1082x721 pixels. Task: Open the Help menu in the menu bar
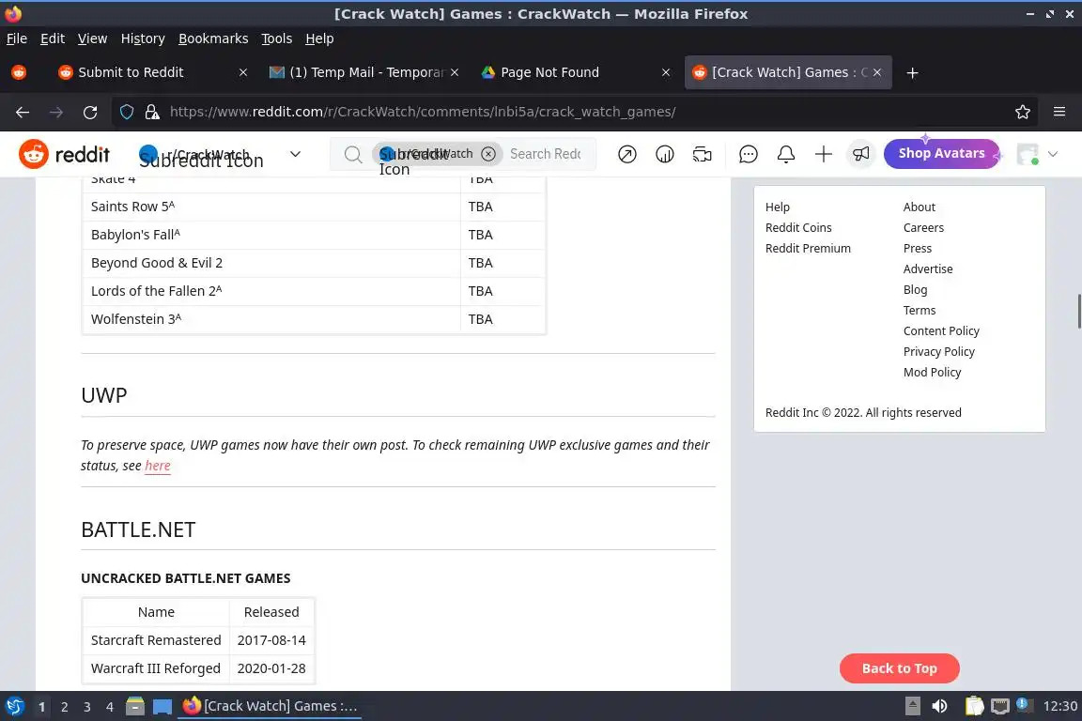click(319, 38)
